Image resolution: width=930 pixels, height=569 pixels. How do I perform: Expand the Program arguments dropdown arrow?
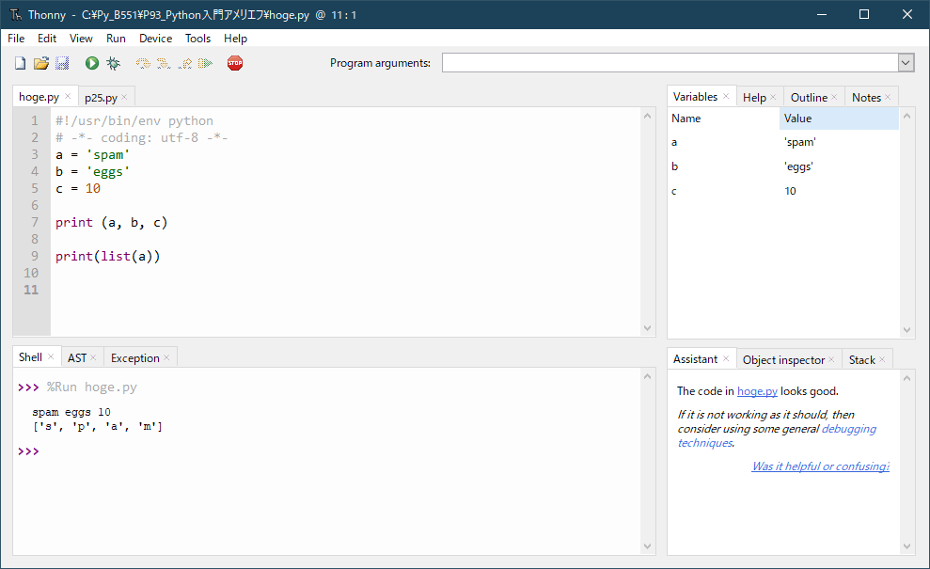click(x=906, y=62)
